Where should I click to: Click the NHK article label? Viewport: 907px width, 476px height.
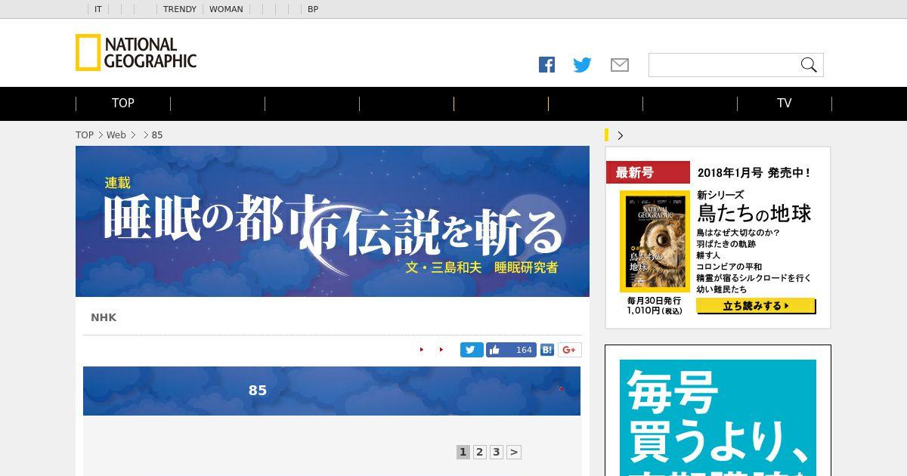tap(104, 317)
